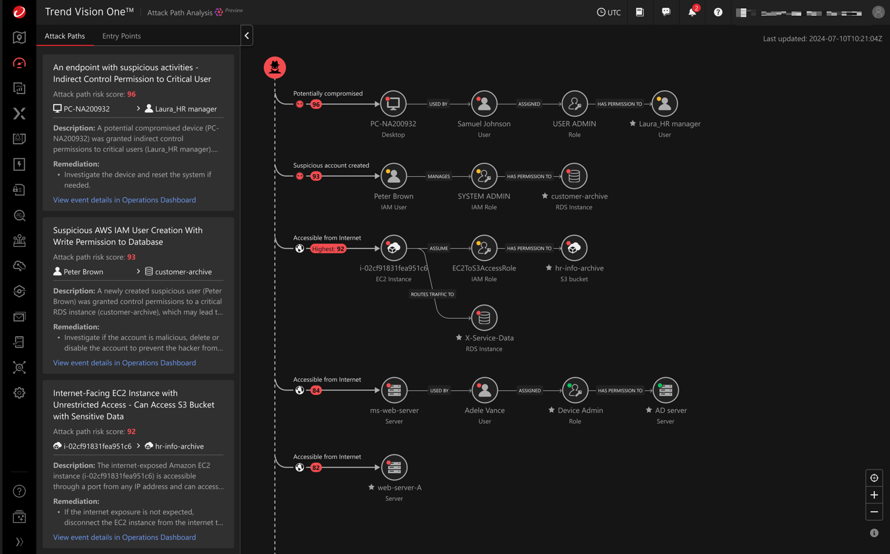Click the Highest: 92 risk score badge
This screenshot has width=890, height=554.
point(328,249)
